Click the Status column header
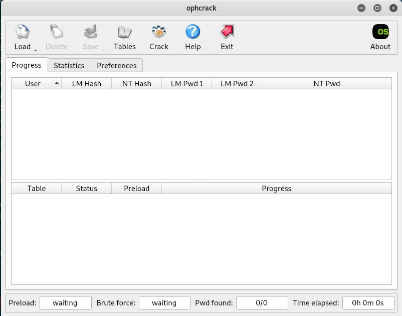 [x=86, y=189]
